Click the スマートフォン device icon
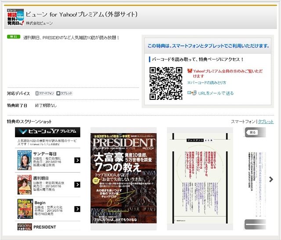281x240 pixels. coord(37,93)
